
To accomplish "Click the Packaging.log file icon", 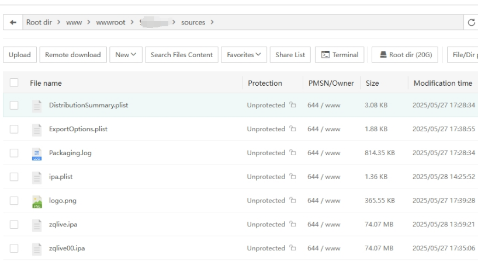I will coord(36,153).
